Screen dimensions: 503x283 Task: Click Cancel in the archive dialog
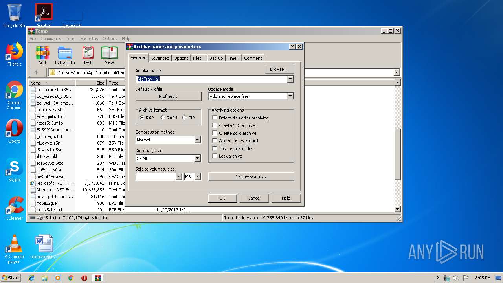click(x=254, y=198)
